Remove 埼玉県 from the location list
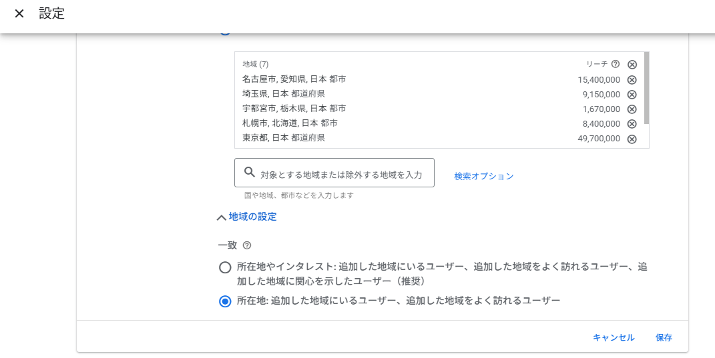The height and width of the screenshot is (358, 715). pos(632,95)
